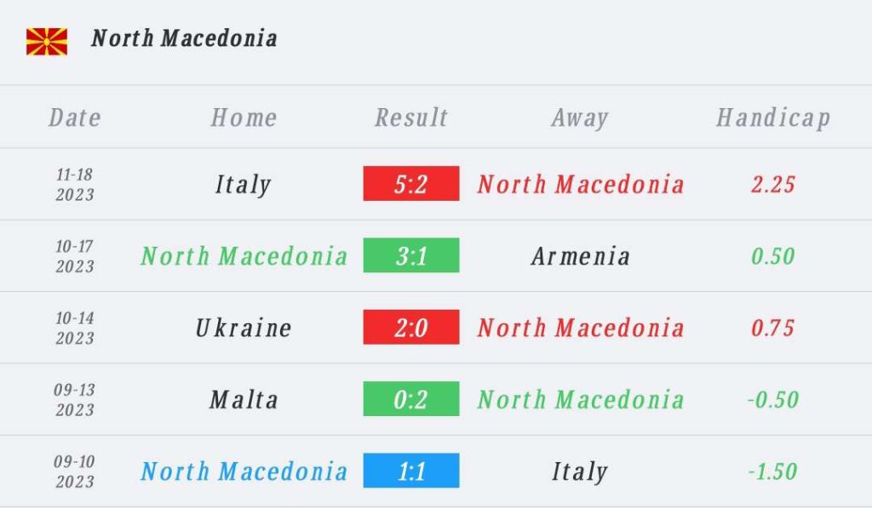Click Malta home team name
This screenshot has width=872, height=508.
pos(244,400)
